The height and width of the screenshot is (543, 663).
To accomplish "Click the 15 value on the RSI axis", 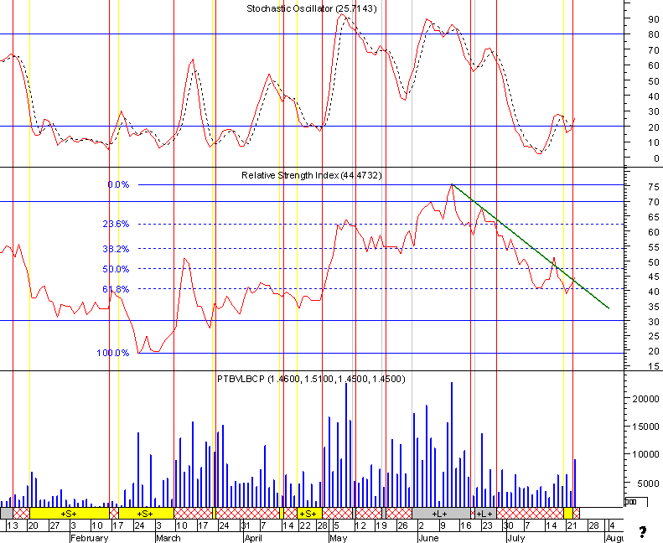I will tap(654, 366).
